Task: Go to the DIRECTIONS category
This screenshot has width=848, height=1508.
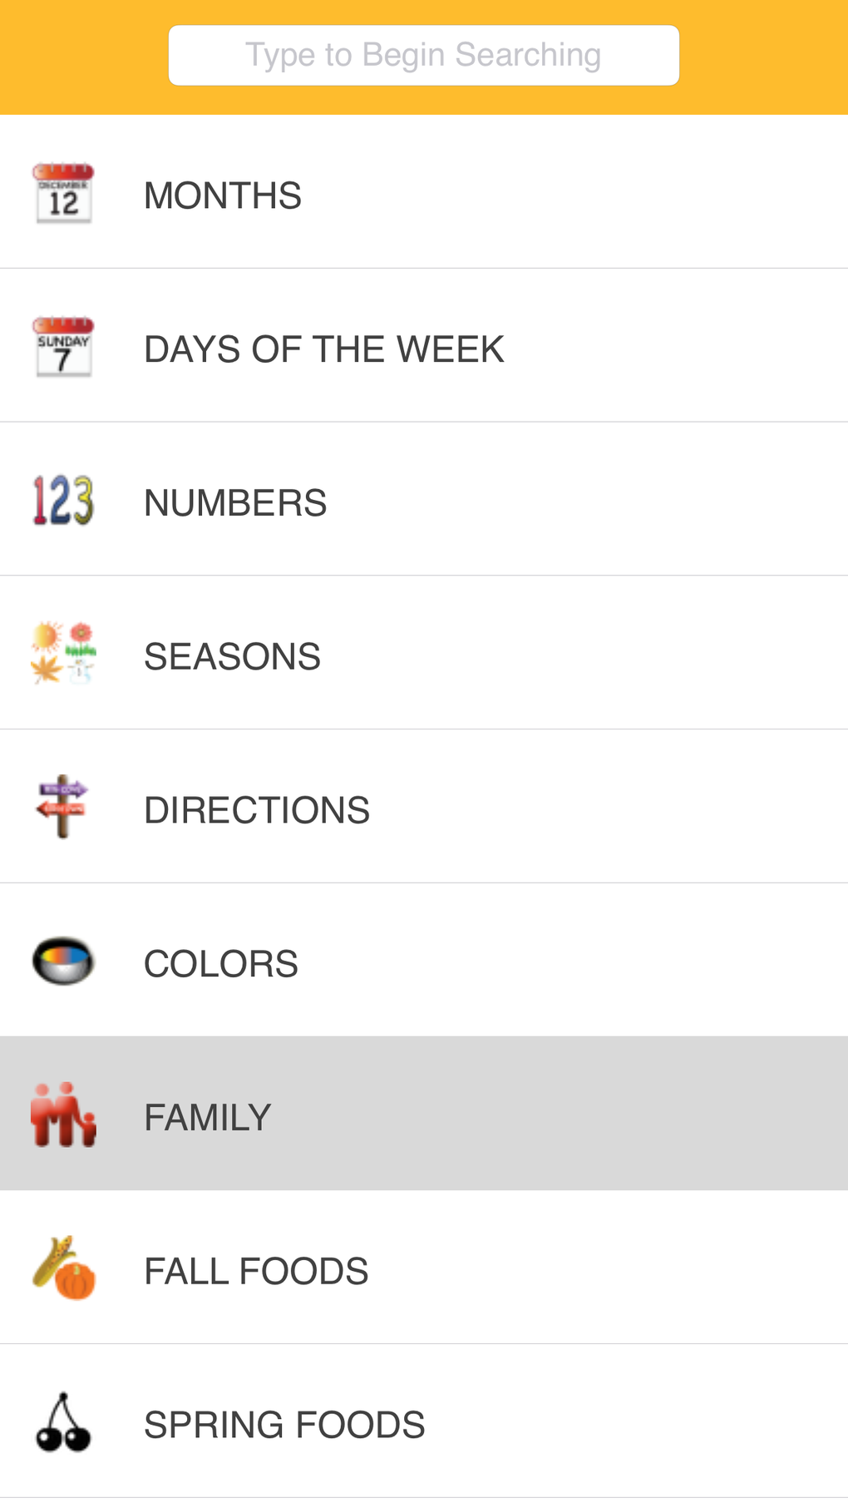Action: tap(257, 811)
